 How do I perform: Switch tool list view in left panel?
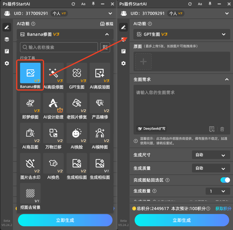click(105, 47)
